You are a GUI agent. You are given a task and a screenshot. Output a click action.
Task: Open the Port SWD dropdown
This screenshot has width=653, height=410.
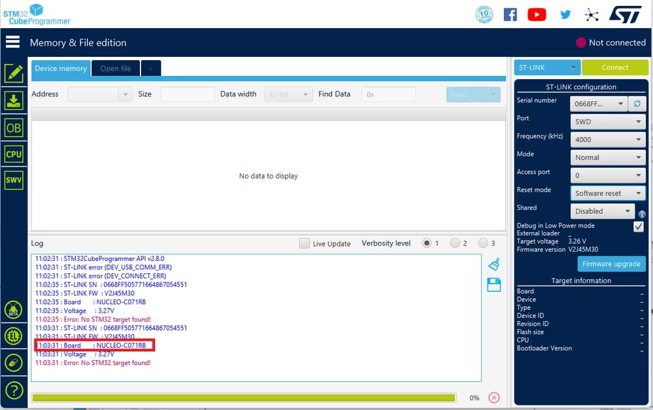[608, 122]
